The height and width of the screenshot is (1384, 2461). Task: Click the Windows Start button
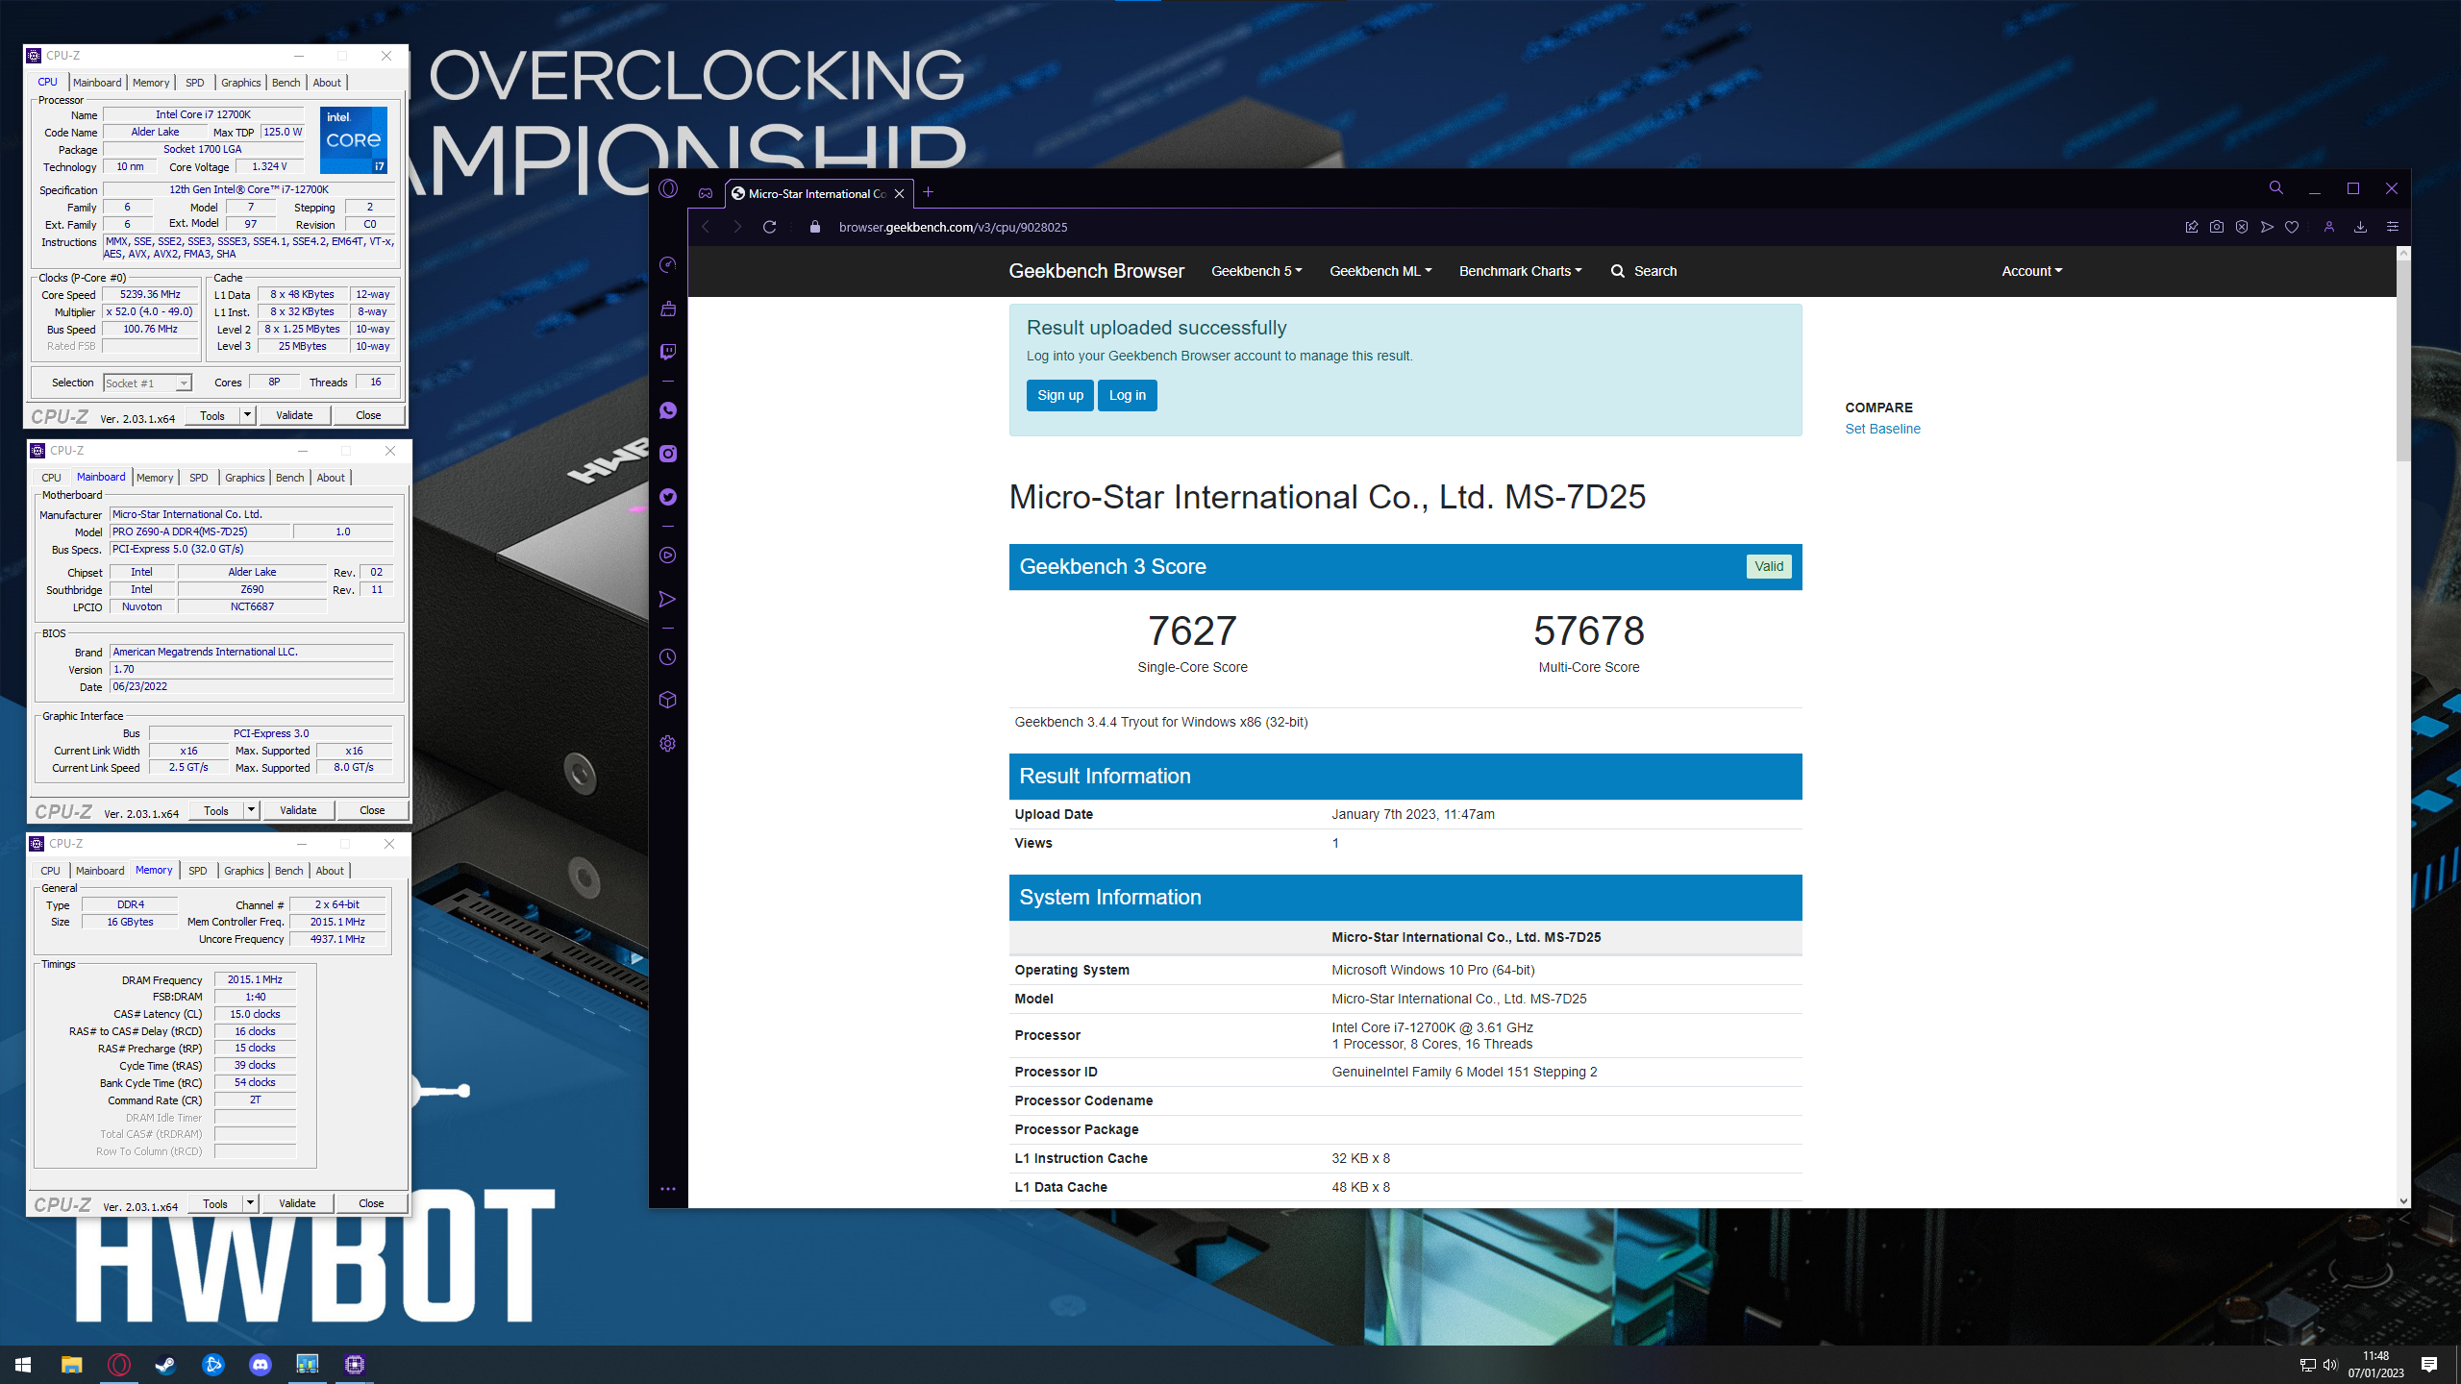[23, 1364]
